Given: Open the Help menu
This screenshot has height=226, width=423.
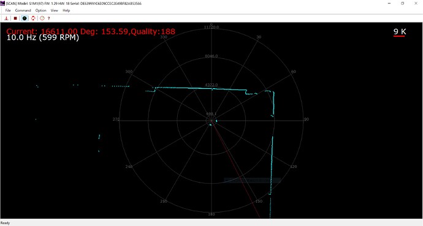Looking at the screenshot, I should click(x=66, y=10).
